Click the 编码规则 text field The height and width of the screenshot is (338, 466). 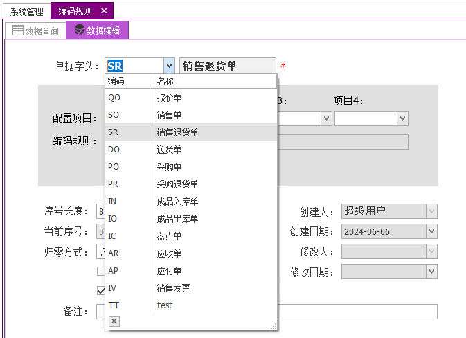point(343,142)
